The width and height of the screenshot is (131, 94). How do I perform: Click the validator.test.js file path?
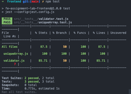(x=41, y=19)
